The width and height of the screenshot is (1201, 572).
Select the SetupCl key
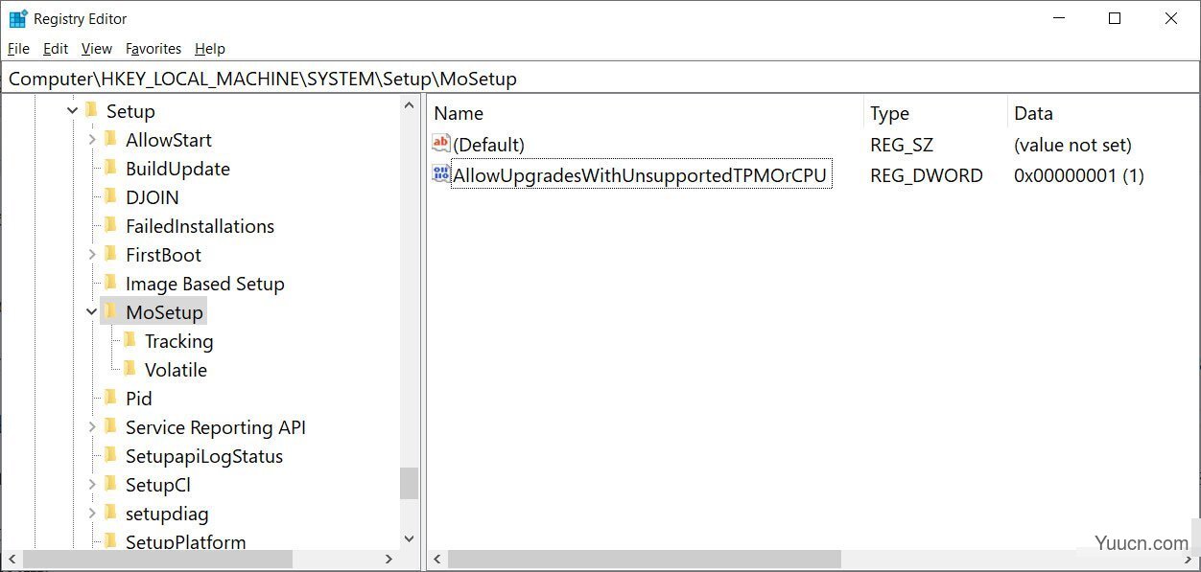click(158, 485)
